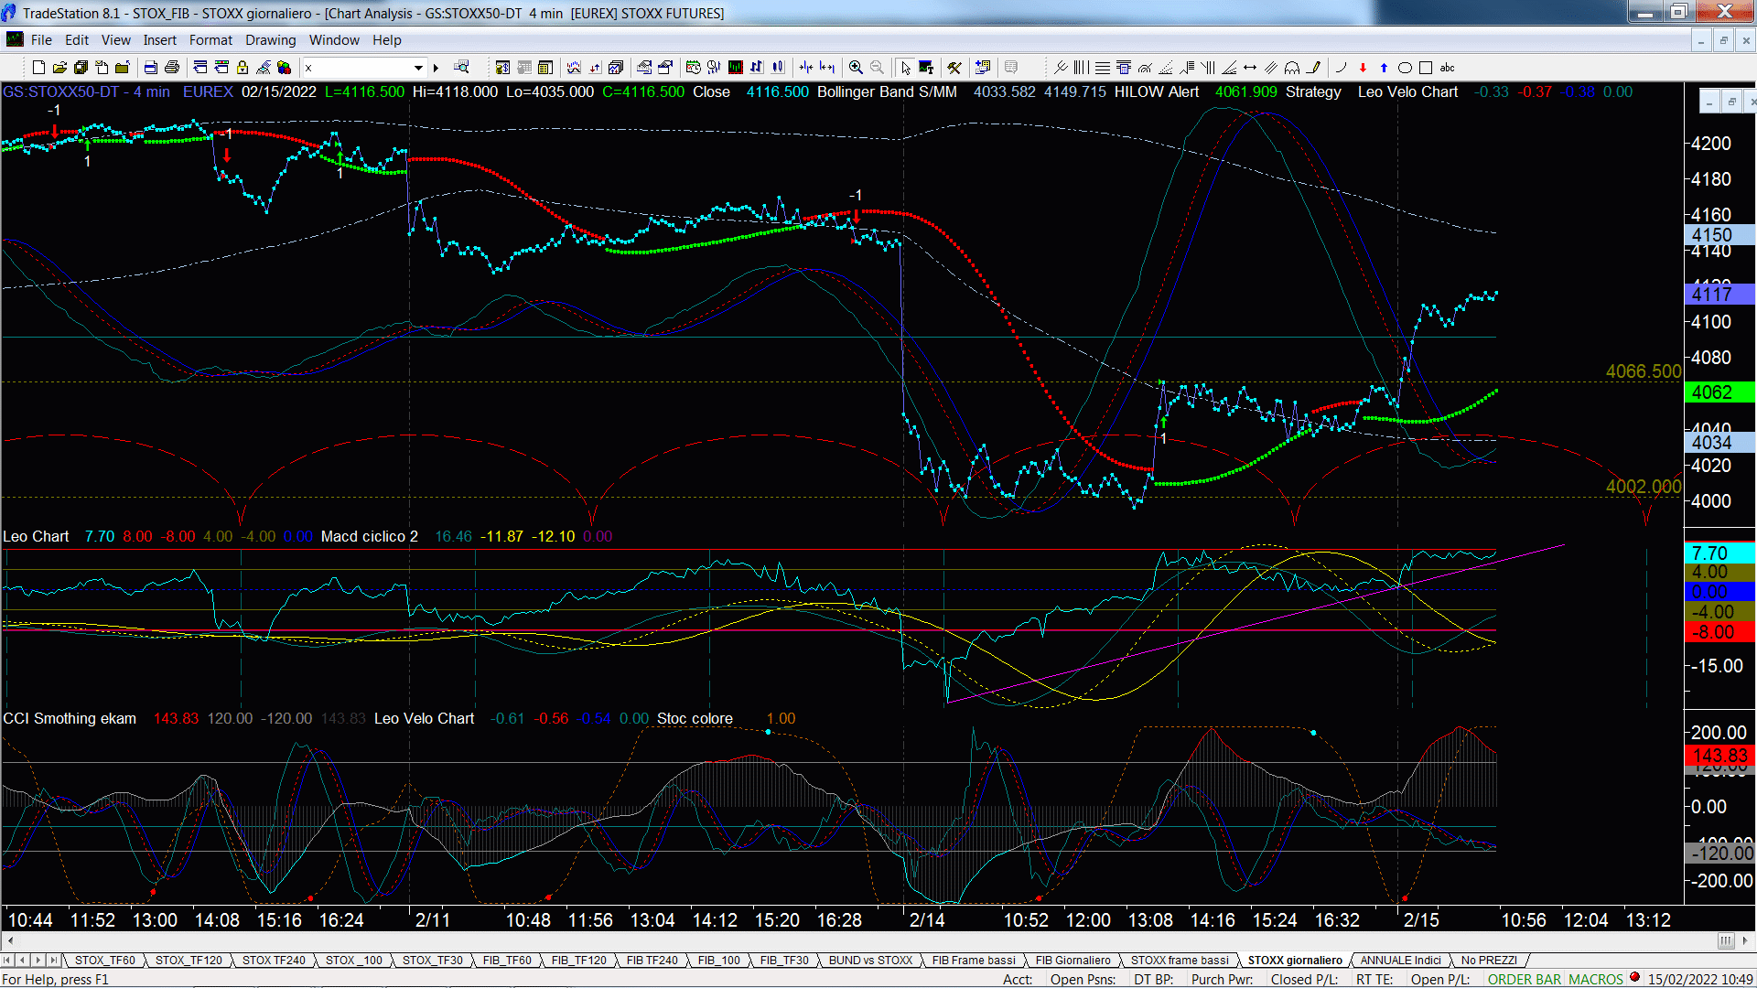Click the chart search magnifier icon
This screenshot has height=988, width=1757.
point(461,68)
